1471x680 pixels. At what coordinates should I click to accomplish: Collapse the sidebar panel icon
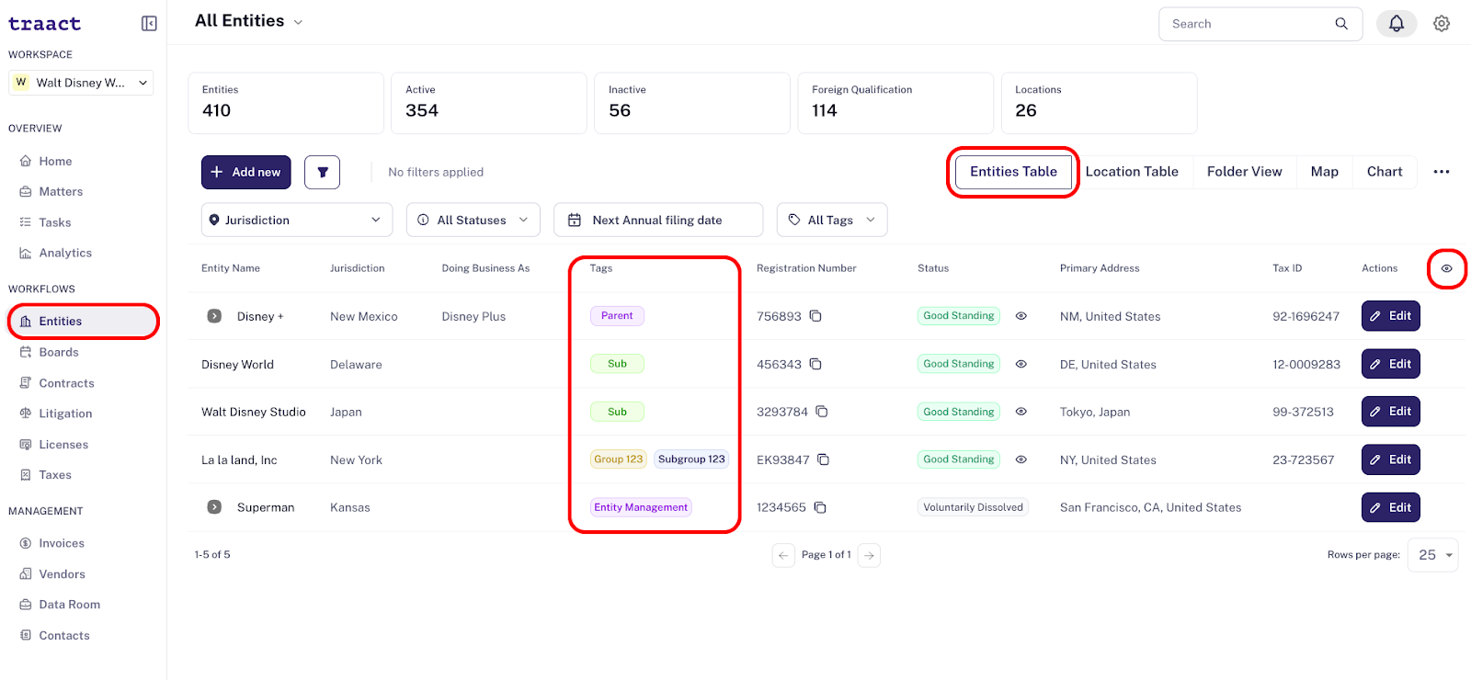pyautogui.click(x=149, y=24)
